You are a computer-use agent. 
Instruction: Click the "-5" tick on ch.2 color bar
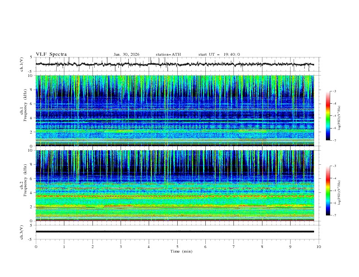point(335,191)
